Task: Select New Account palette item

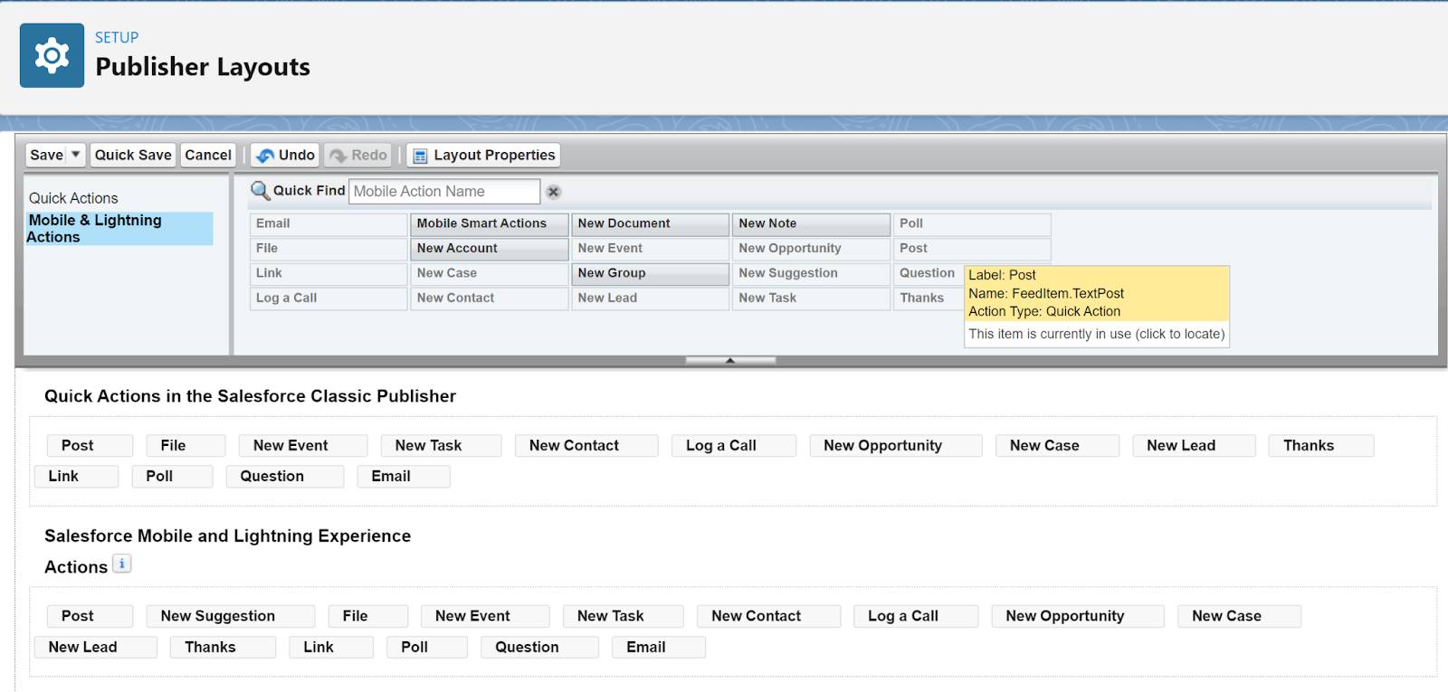Action: click(490, 249)
